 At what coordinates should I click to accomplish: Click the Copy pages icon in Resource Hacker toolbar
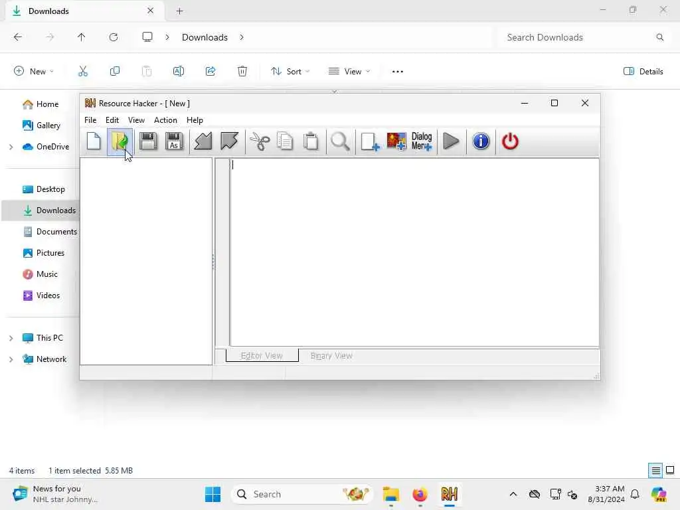285,141
